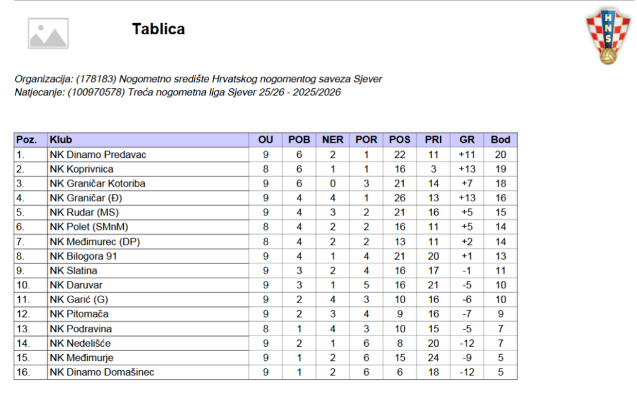Click the GR column header
637x402 pixels.
pyautogui.click(x=467, y=140)
